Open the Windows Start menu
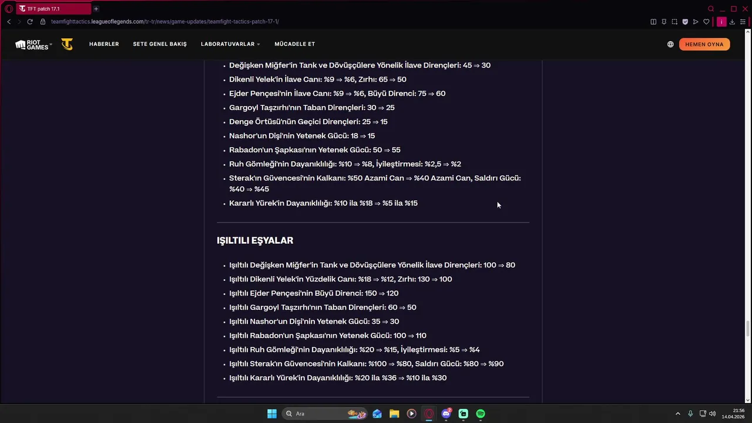Image resolution: width=752 pixels, height=423 pixels. [x=272, y=414]
